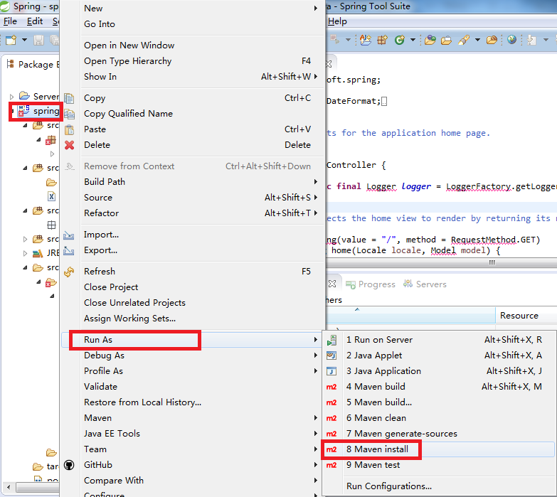Viewport: 557px width, 497px height.
Task: Click the spring project icon in Package Explorer
Action: click(x=23, y=111)
